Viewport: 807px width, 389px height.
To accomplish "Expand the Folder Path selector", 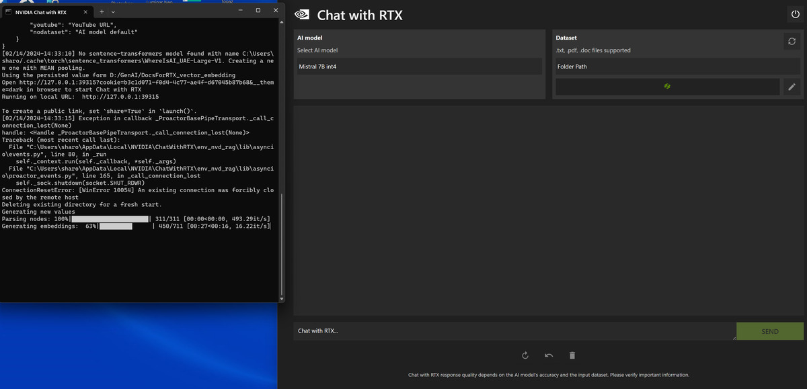I will click(676, 65).
